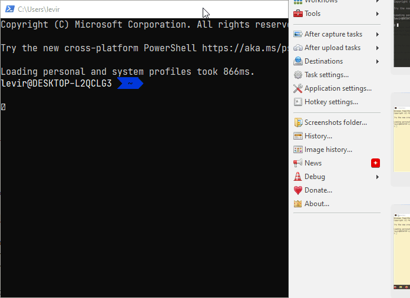
Task: Open Hotkey settings menu entry
Action: (x=337, y=102)
